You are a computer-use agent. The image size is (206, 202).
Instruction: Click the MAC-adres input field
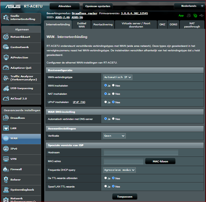[x=123, y=161]
